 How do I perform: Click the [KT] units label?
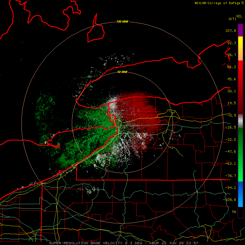[232, 19]
